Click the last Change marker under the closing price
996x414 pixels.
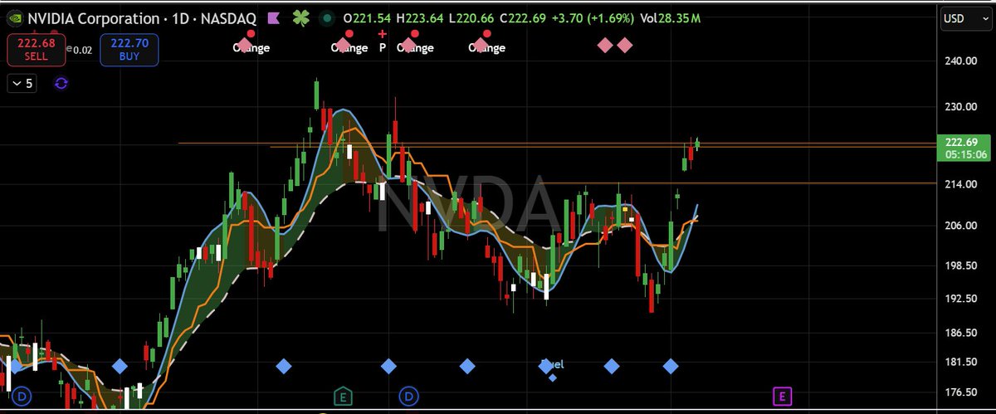486,42
